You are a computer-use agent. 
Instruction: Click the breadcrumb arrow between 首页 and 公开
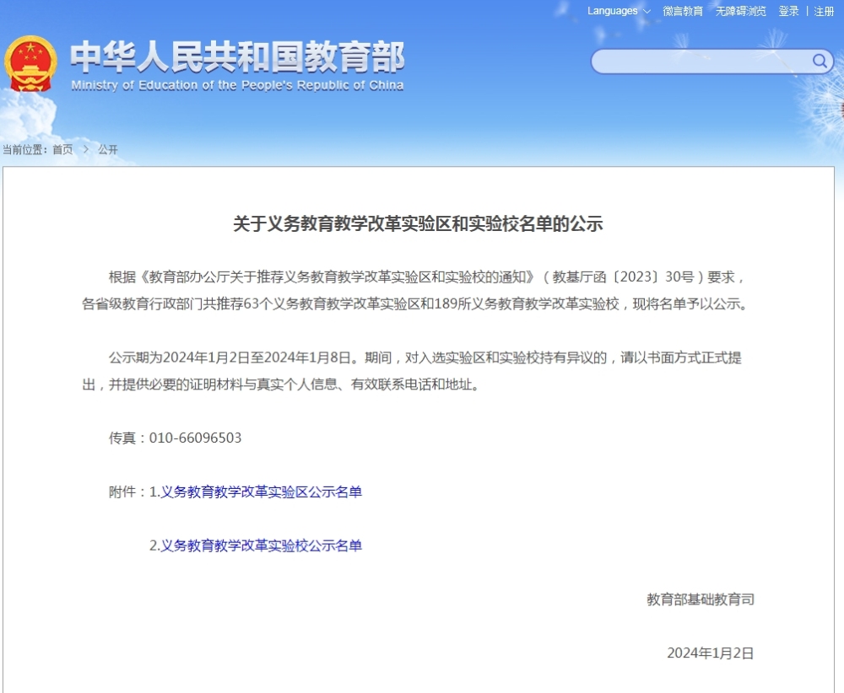pyautogui.click(x=85, y=149)
